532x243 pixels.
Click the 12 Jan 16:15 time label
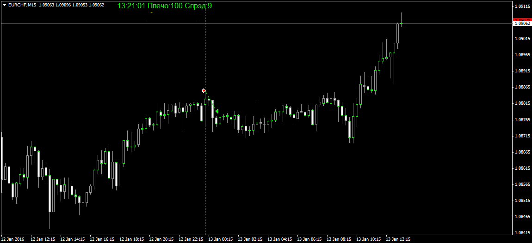click(x=102, y=239)
